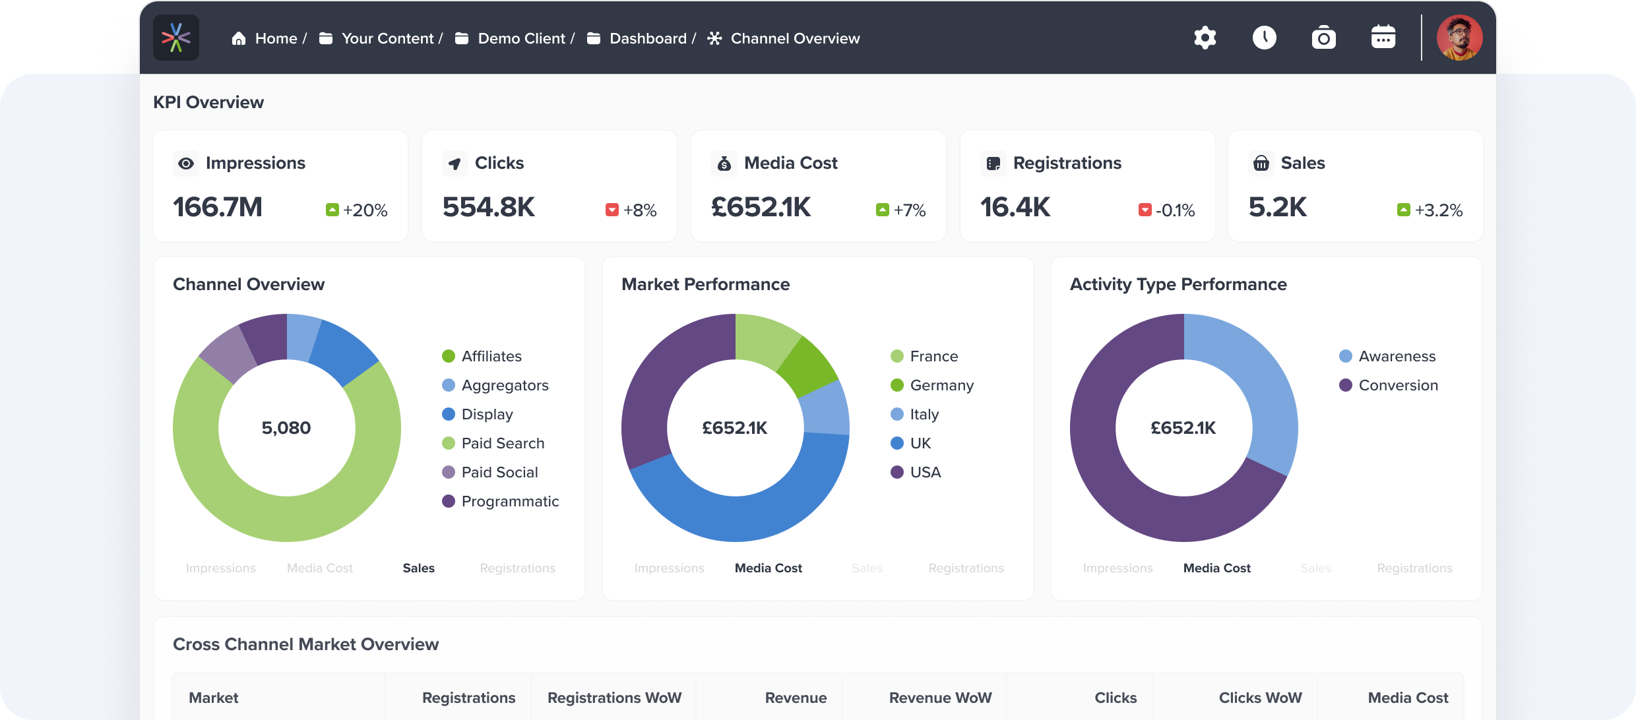This screenshot has height=720, width=1636.
Task: Click the green up indicator on Sales
Action: 1403,210
